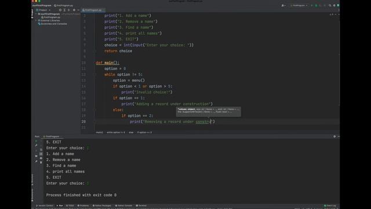Click ourFirstProgram in navigation bar
The image size is (371, 209).
42,5
